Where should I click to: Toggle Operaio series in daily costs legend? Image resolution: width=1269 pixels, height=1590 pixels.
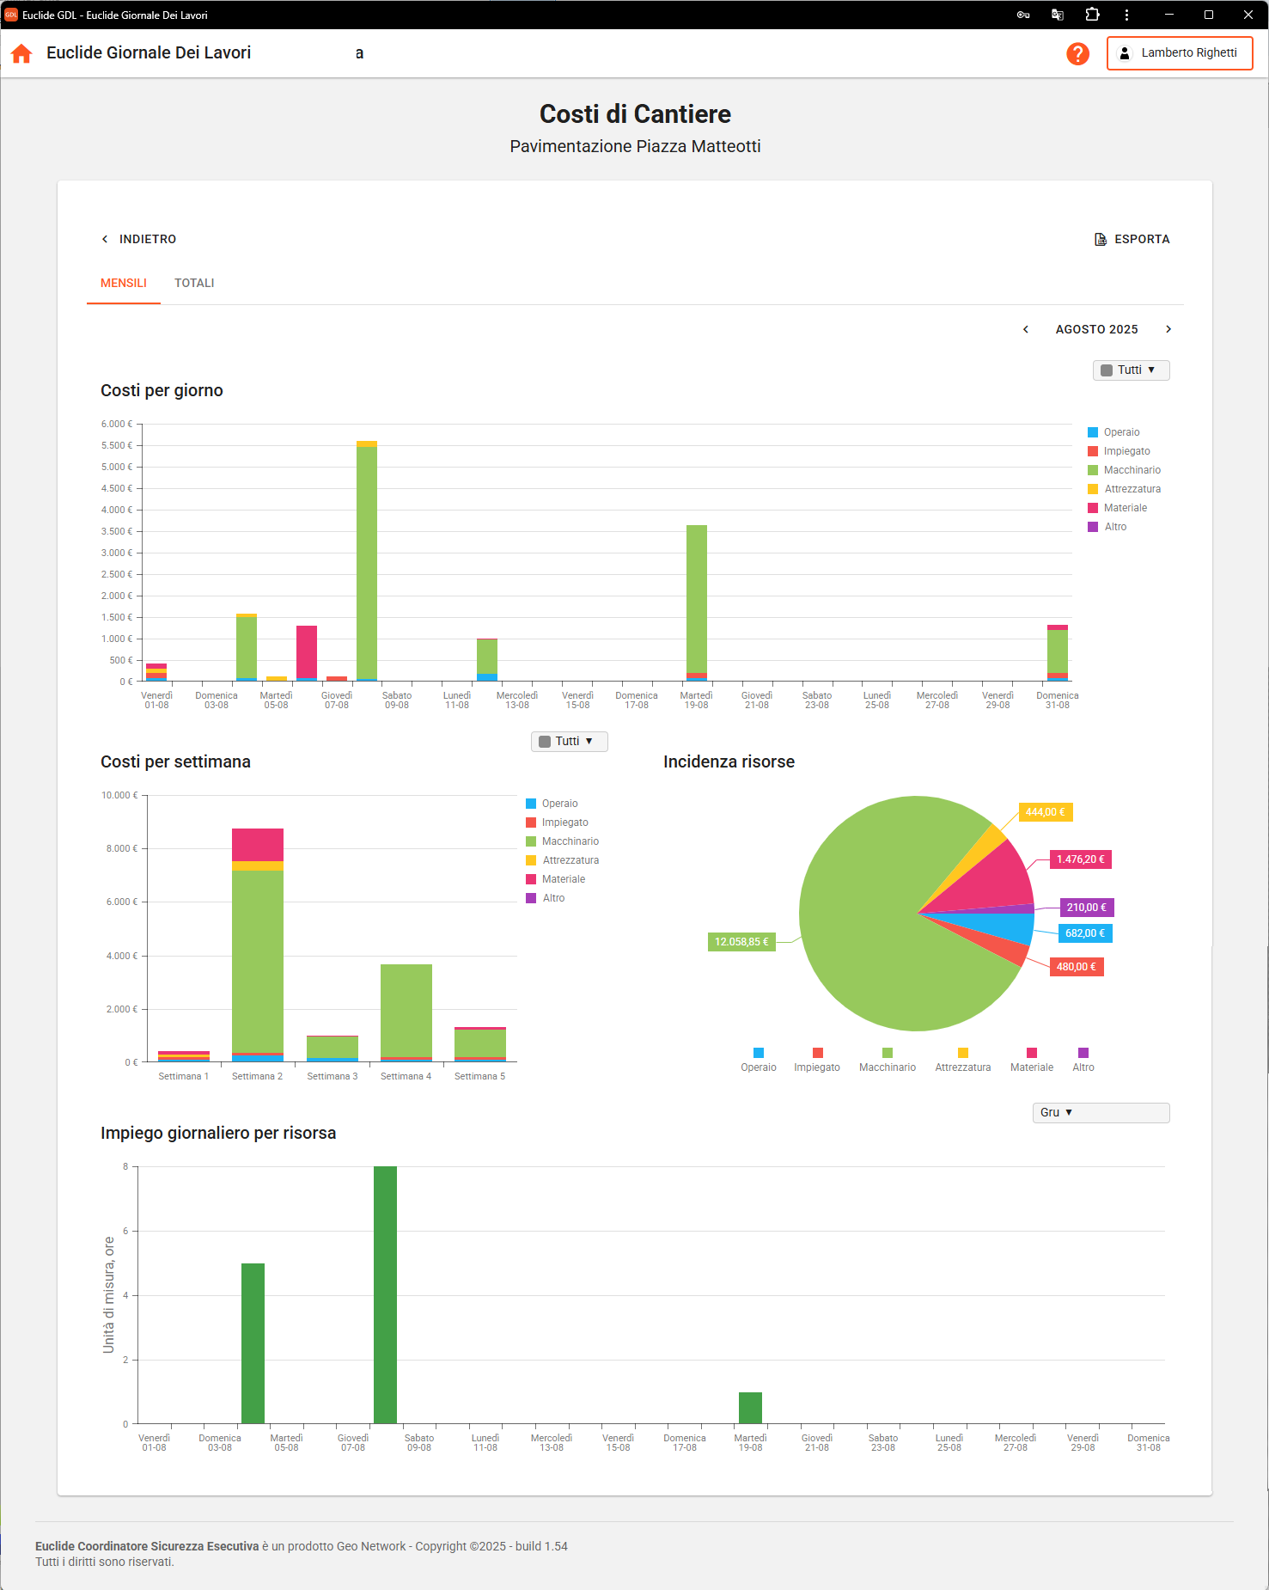(x=1121, y=432)
